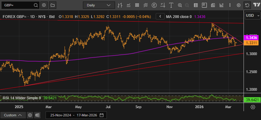Select the Text annotation tool icon
The width and height of the screenshot is (261, 120).
pyautogui.click(x=171, y=5)
